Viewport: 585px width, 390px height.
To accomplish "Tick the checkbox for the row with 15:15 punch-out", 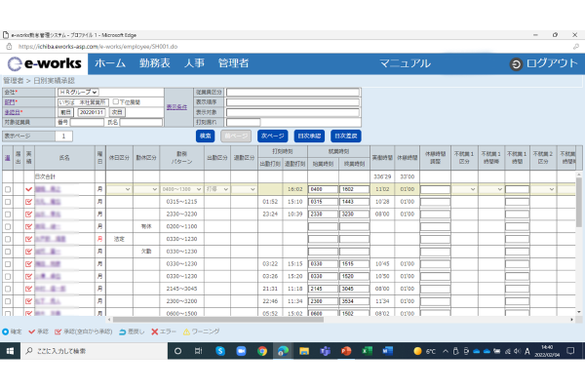I will (8, 264).
